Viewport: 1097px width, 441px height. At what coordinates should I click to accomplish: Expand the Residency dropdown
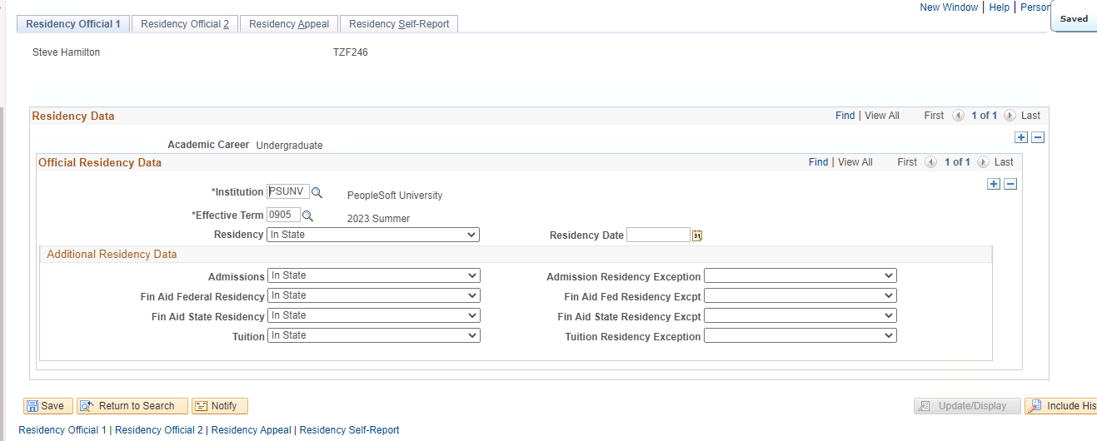coord(373,235)
